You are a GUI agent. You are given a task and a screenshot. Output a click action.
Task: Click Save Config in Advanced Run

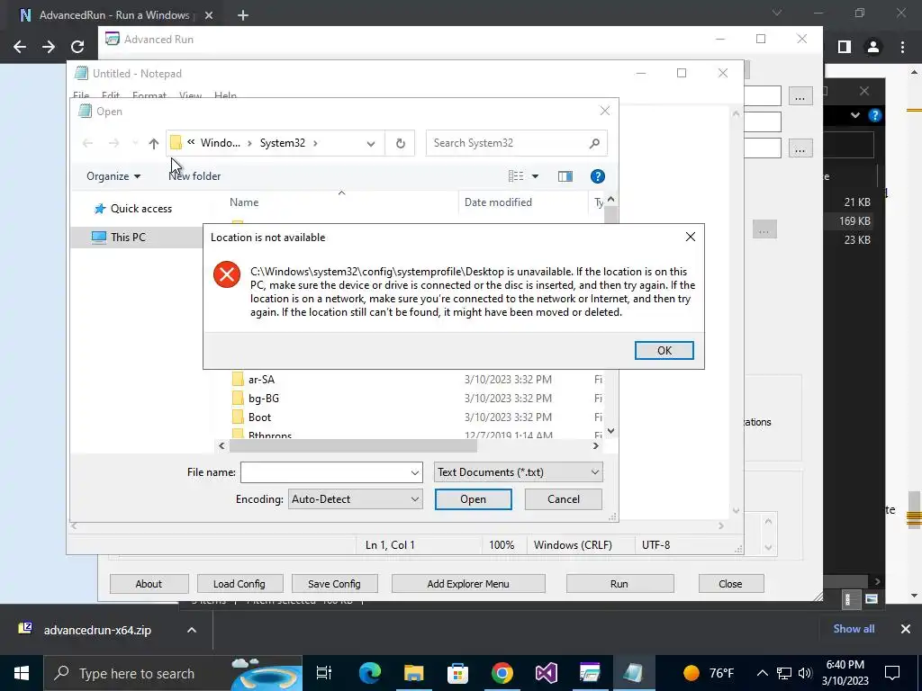[x=334, y=584]
